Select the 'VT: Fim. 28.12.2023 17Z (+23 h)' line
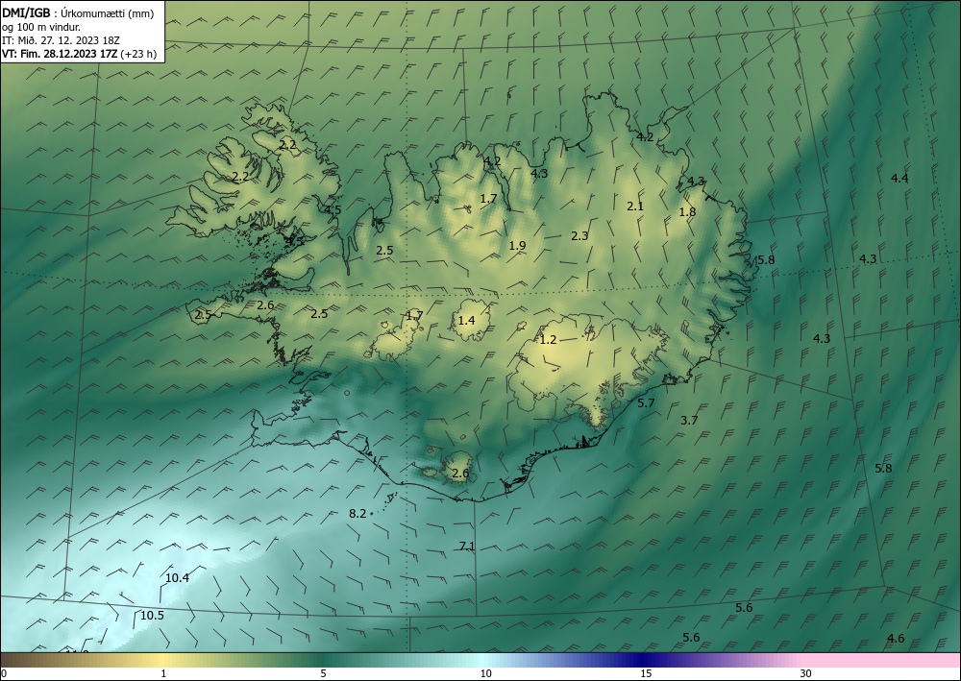This screenshot has width=961, height=681. (79, 54)
